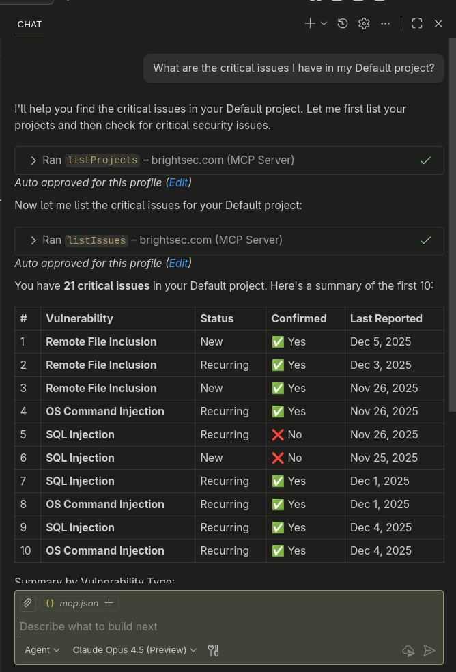
Task: Start a new chat with the plus icon
Action: (x=310, y=23)
